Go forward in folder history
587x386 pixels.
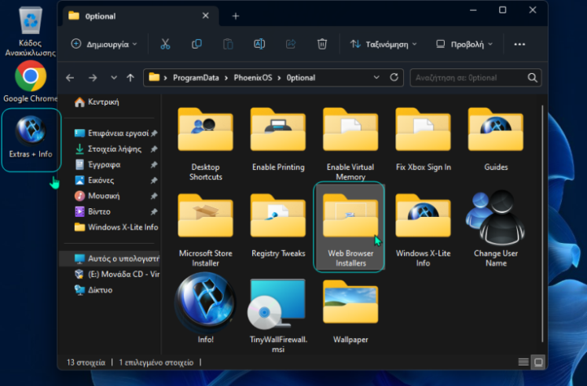93,78
